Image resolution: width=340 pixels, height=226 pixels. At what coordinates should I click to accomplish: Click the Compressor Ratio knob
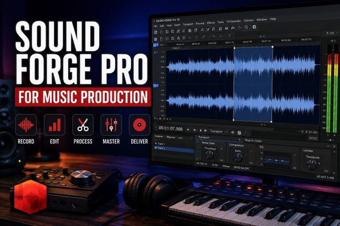pos(238,158)
